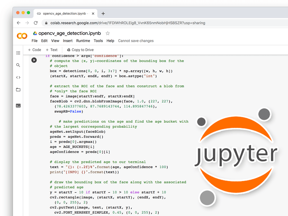Click the 'print("[INFO] {}".format(text))' line
This screenshot has width=288, height=216.
click(x=84, y=172)
